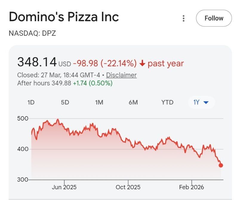240x200 pixels.
Task: Click the Domino's Pizza Inc title
Action: tap(64, 17)
